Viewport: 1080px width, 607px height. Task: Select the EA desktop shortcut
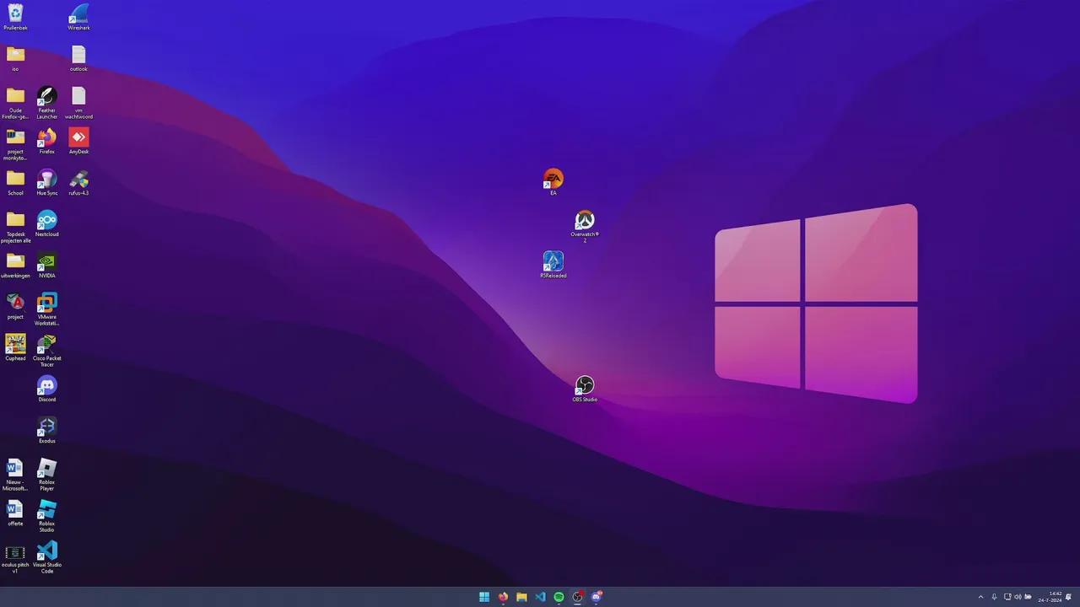tap(553, 182)
